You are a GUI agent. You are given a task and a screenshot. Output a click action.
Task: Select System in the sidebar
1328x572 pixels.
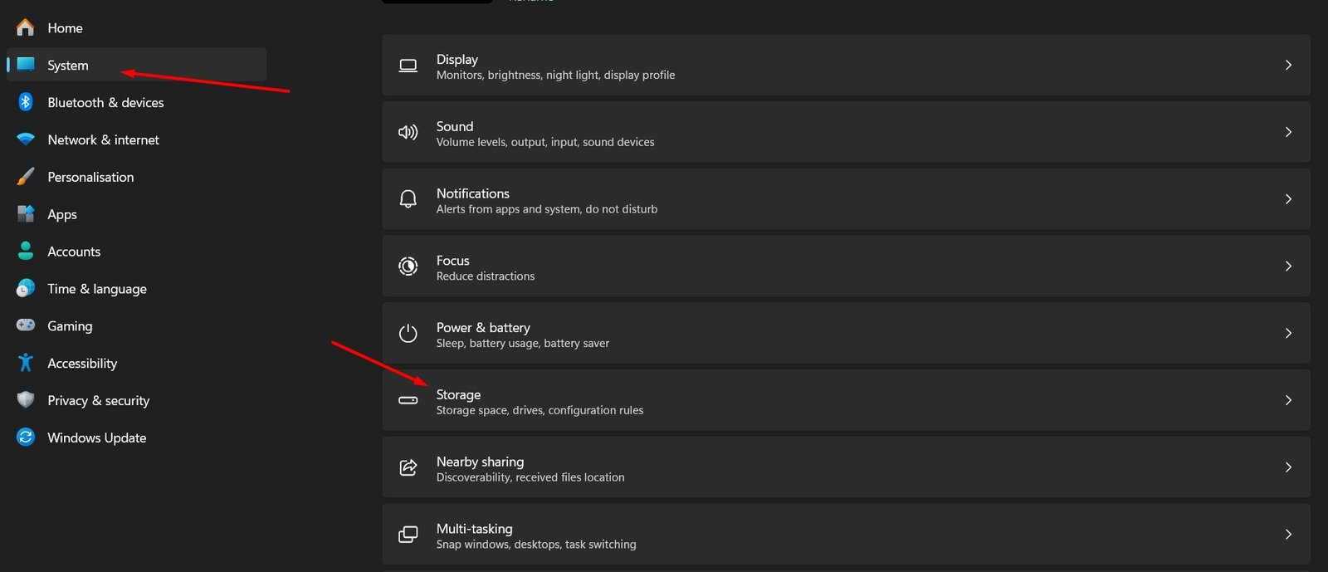tap(136, 65)
